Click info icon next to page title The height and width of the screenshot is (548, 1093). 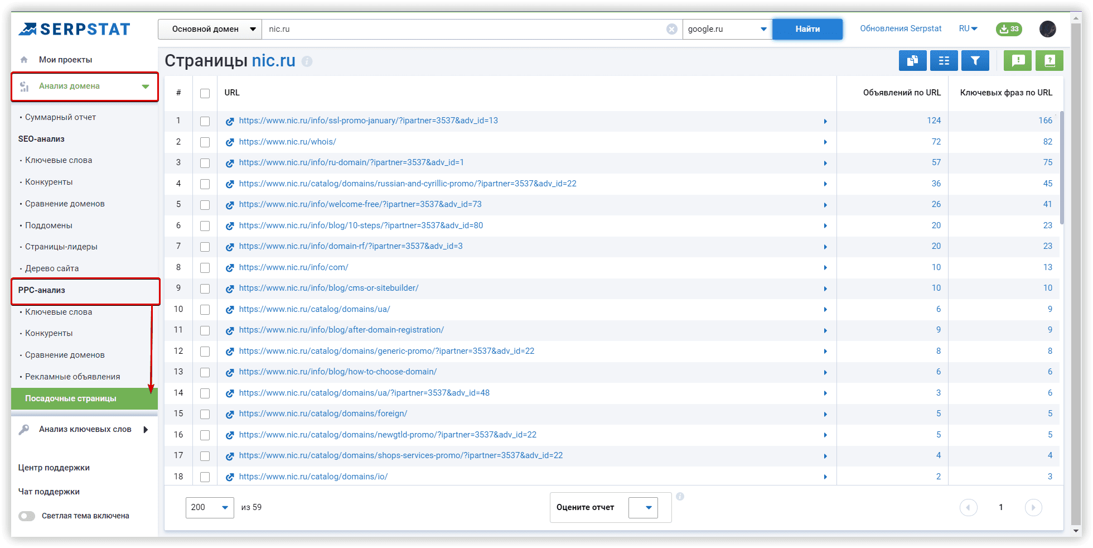307,61
